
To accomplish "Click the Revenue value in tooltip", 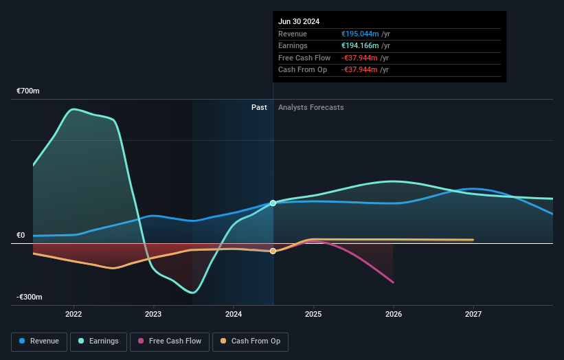I will tap(360, 34).
